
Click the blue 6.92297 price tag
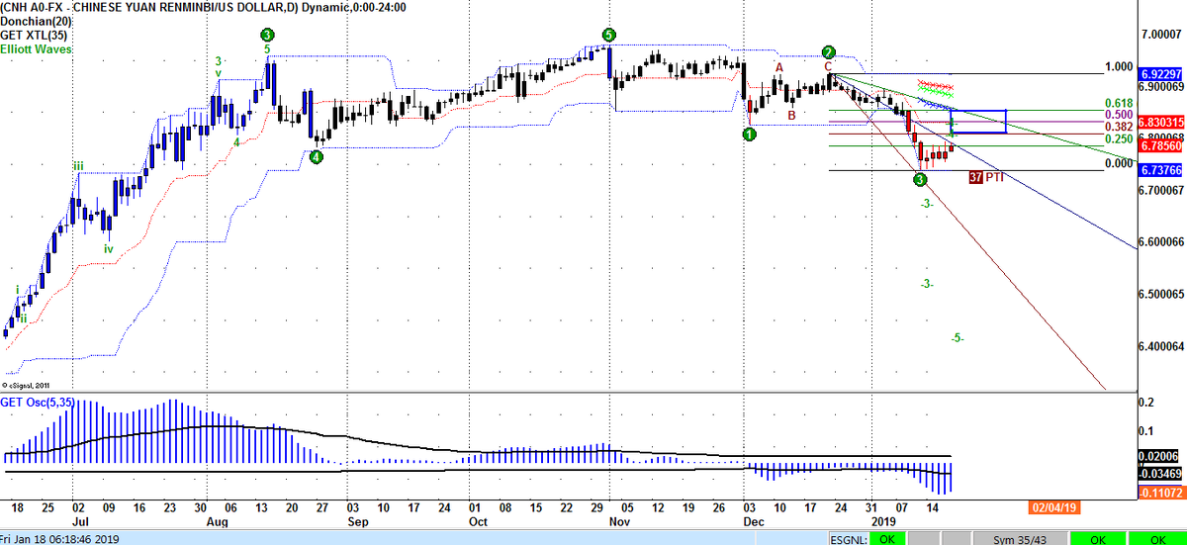tap(1159, 74)
